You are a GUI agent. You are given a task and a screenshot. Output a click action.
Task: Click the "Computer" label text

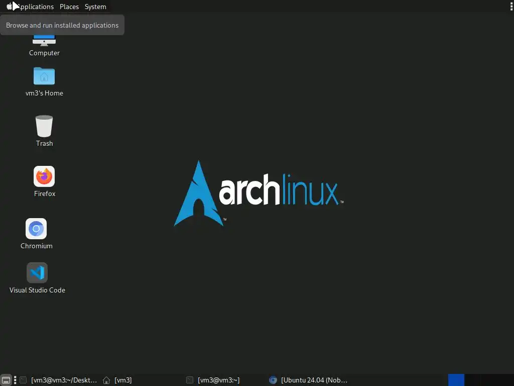point(44,53)
